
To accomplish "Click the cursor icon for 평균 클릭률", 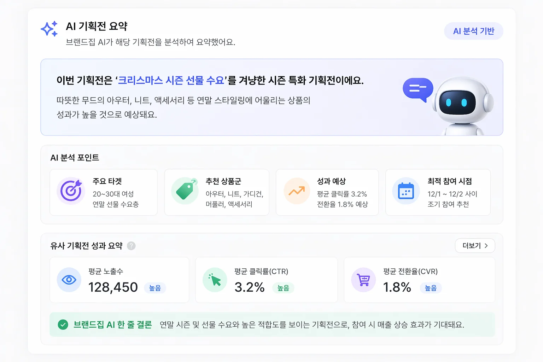I will click(215, 280).
